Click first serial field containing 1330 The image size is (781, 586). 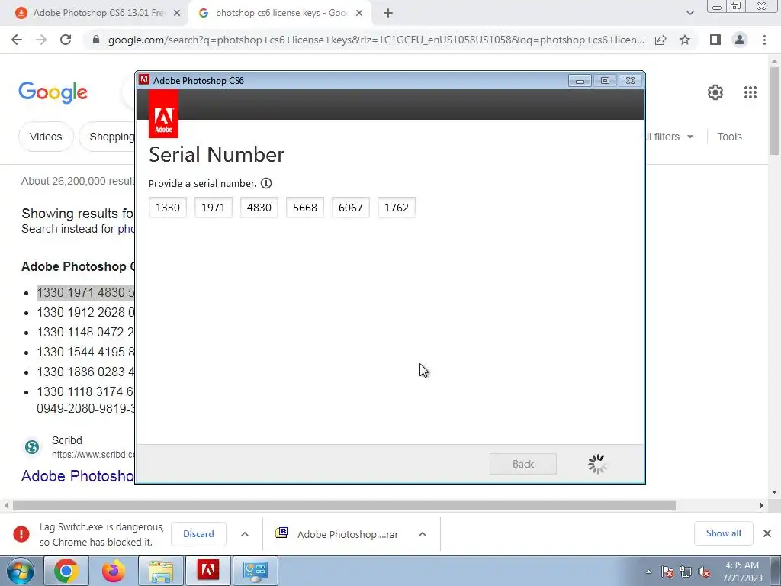point(168,208)
